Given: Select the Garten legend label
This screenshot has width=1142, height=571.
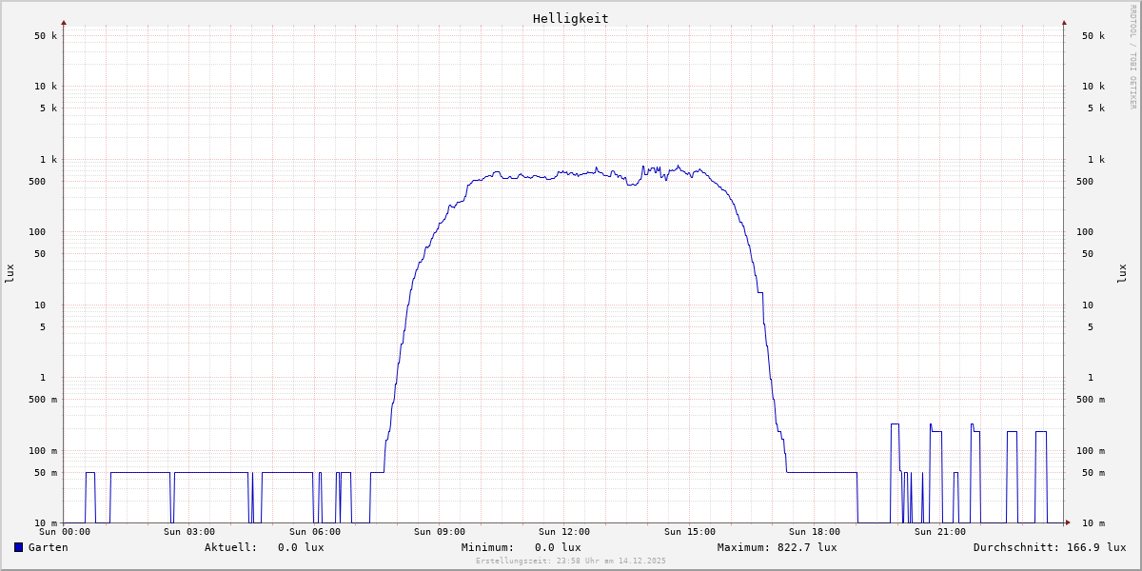Looking at the screenshot, I should tap(48, 547).
